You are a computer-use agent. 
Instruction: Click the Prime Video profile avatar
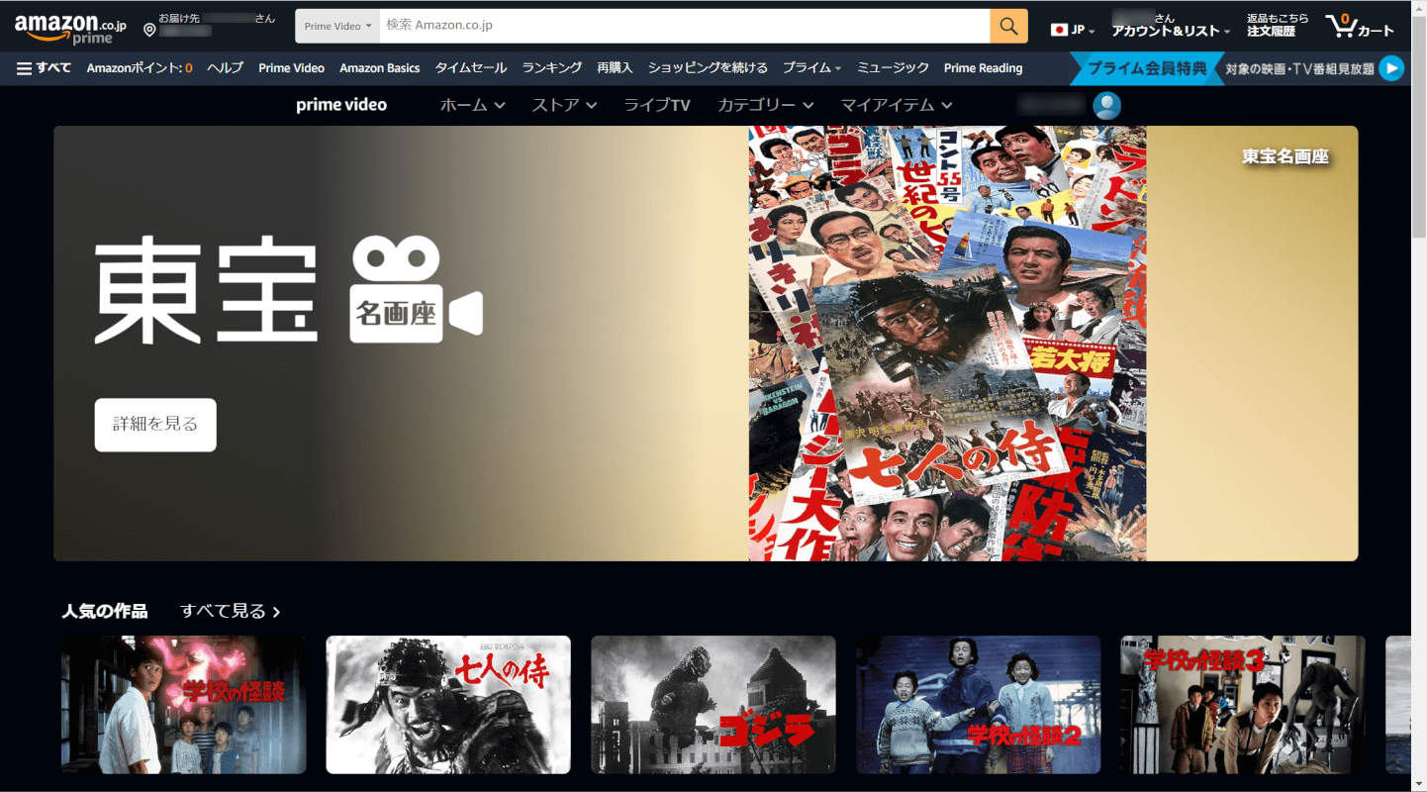click(x=1107, y=105)
